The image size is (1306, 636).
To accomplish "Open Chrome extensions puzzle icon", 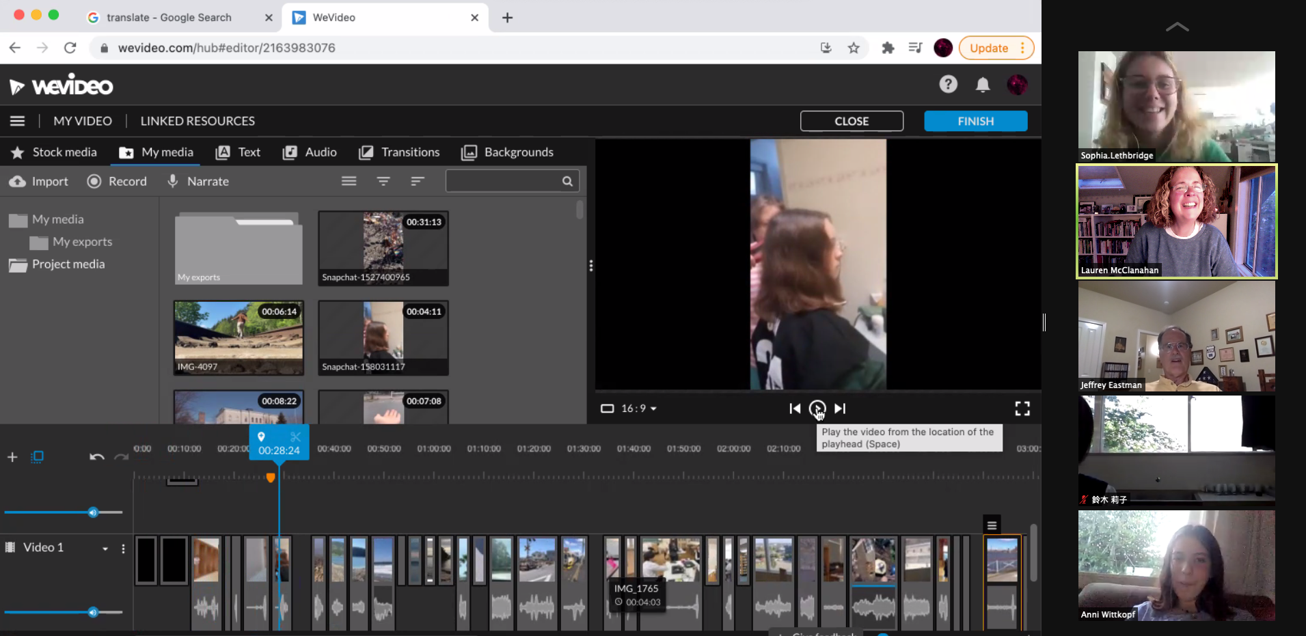I will click(x=888, y=48).
